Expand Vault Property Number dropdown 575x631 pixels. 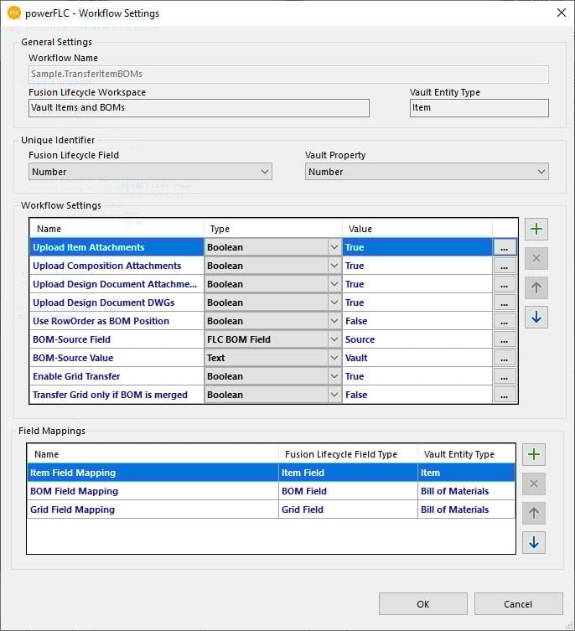(x=541, y=172)
